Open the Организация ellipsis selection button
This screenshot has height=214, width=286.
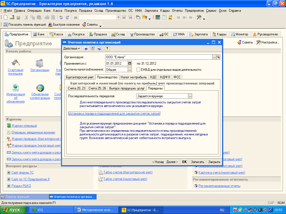point(214,57)
